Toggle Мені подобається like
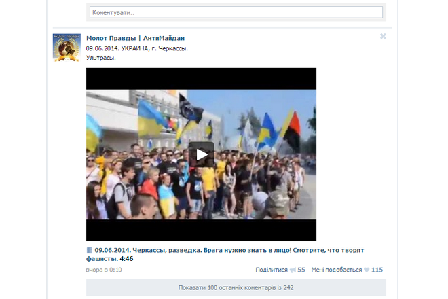Viewport: 448px width, 299px height. click(336, 270)
